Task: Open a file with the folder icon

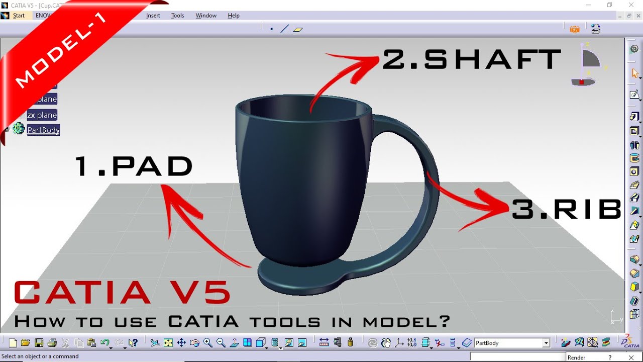Action: [x=26, y=343]
